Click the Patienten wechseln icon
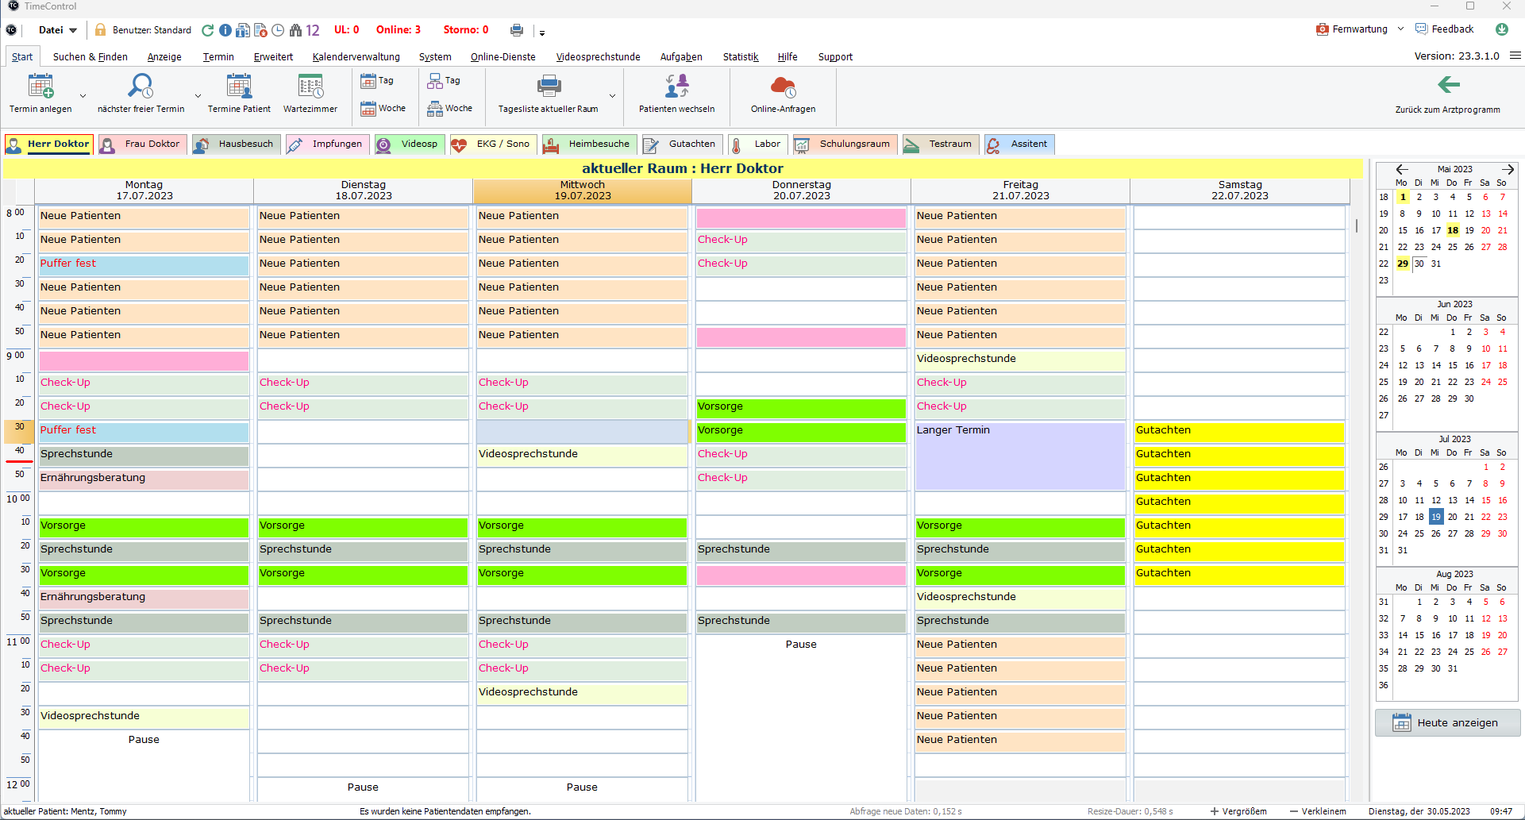 [676, 86]
